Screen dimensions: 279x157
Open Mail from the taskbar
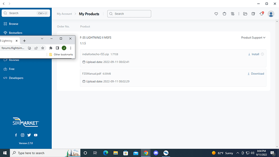(x=136, y=153)
